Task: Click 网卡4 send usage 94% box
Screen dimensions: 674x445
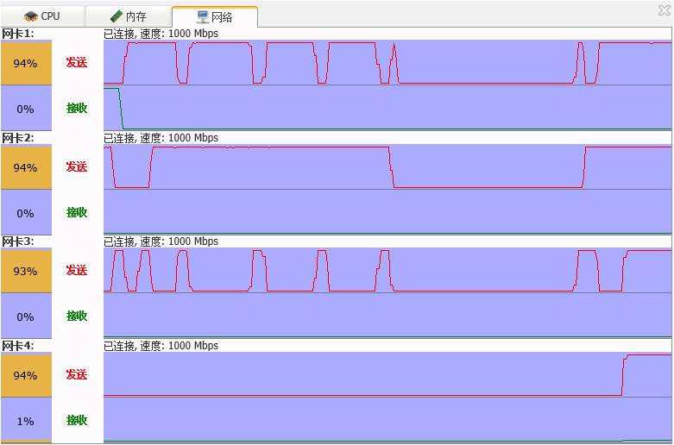Action: tap(26, 375)
